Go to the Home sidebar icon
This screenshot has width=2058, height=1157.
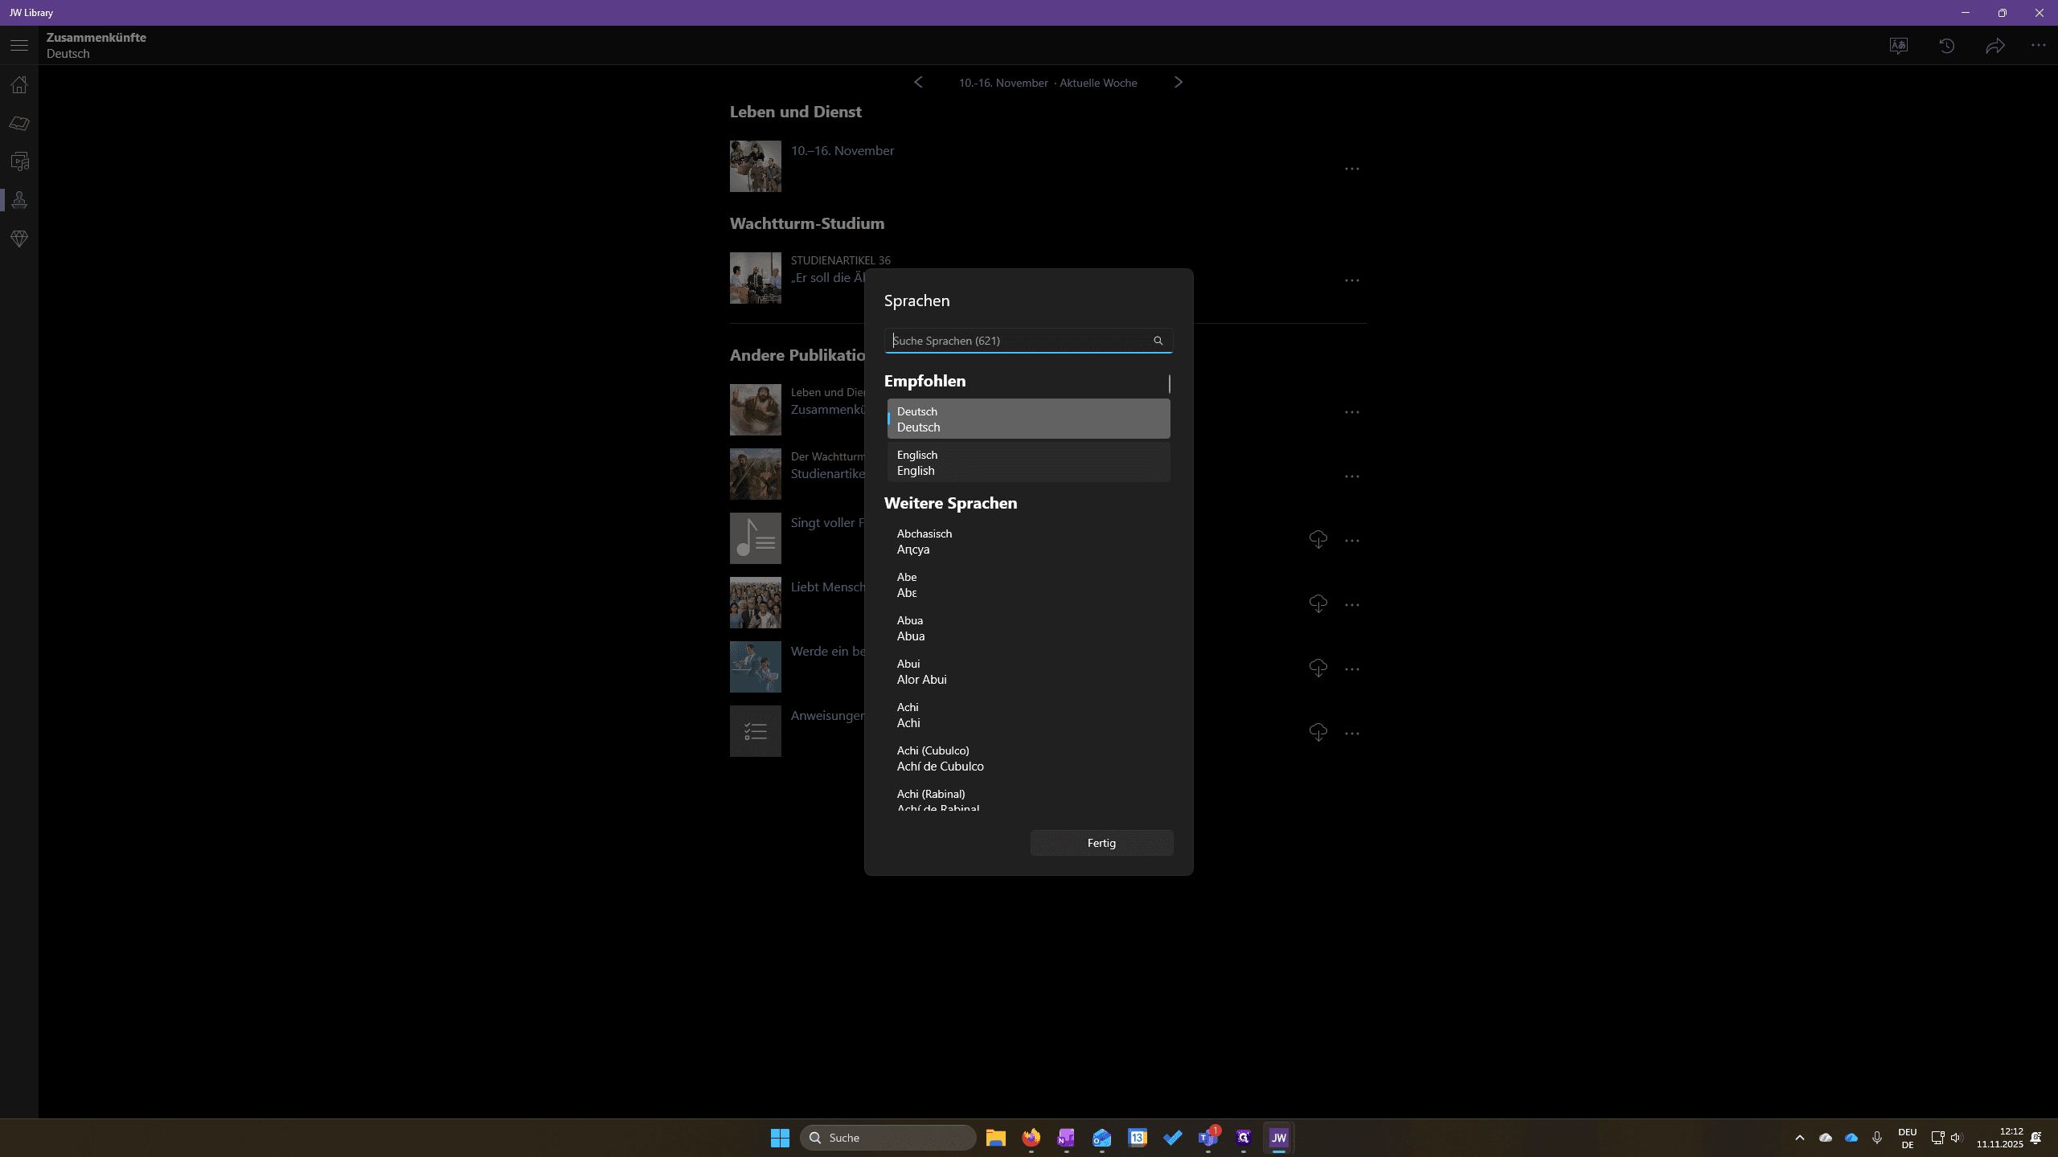19,84
